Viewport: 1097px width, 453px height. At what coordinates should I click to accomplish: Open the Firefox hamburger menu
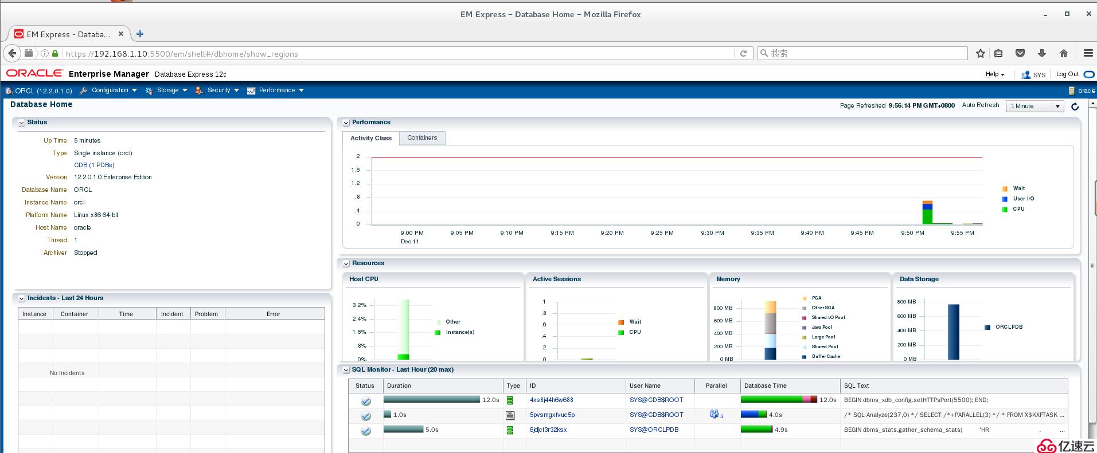pos(1088,53)
